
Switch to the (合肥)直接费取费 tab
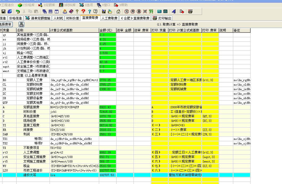coord(135,18)
